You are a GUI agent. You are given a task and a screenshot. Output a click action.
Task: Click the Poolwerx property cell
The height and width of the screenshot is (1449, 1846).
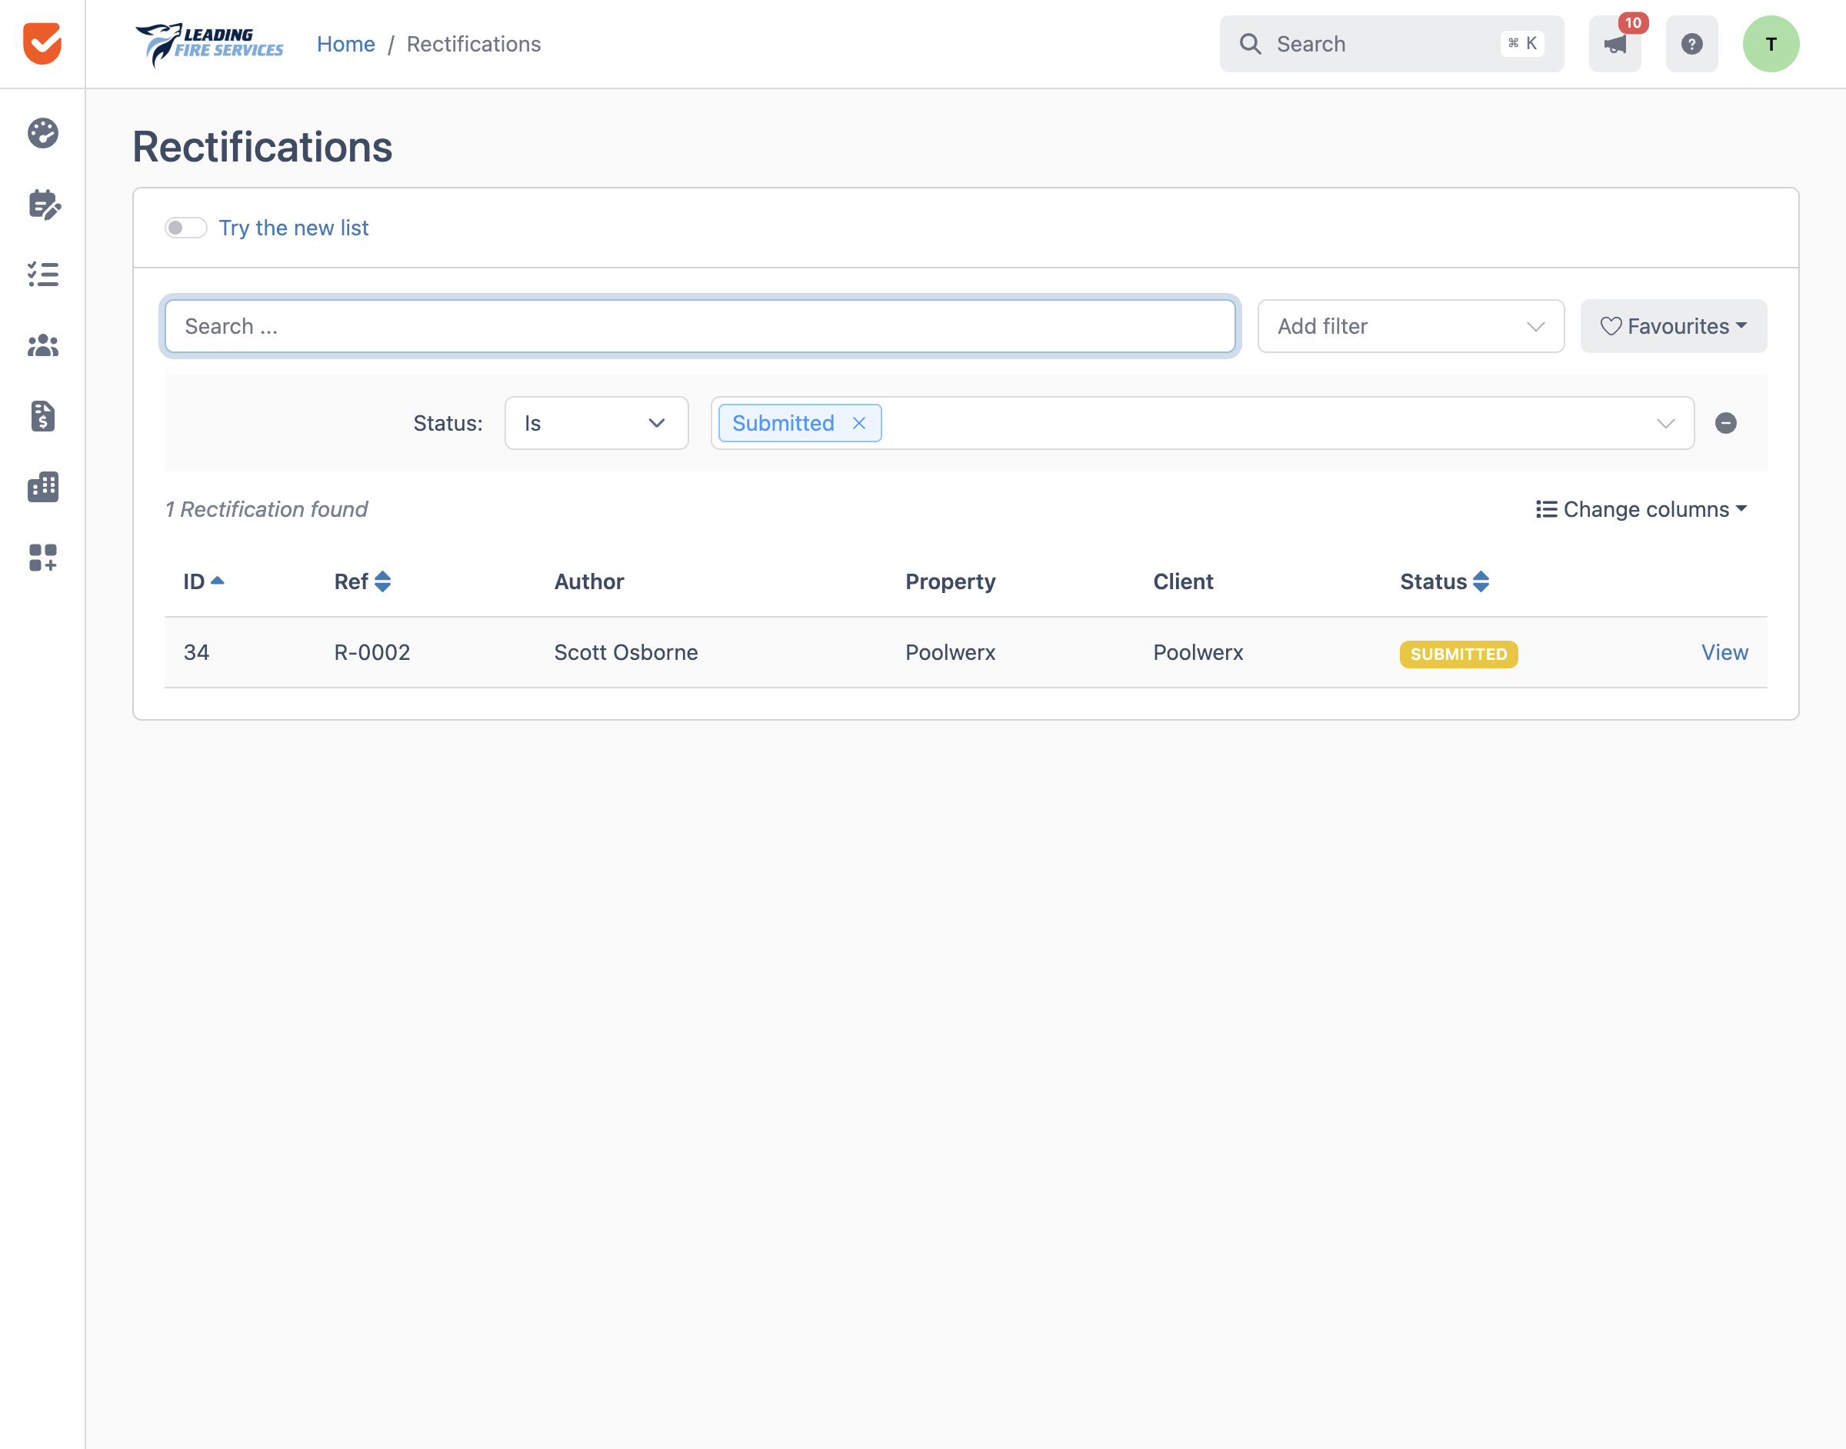tap(949, 652)
